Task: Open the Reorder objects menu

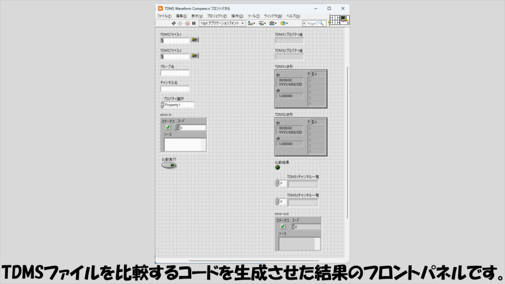Action: 284,24
